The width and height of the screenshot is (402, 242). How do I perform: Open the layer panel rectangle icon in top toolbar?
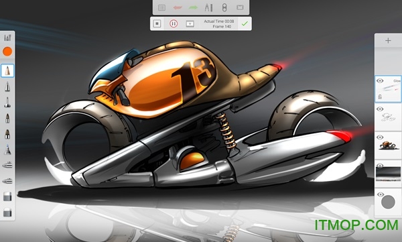pyautogui.click(x=240, y=7)
